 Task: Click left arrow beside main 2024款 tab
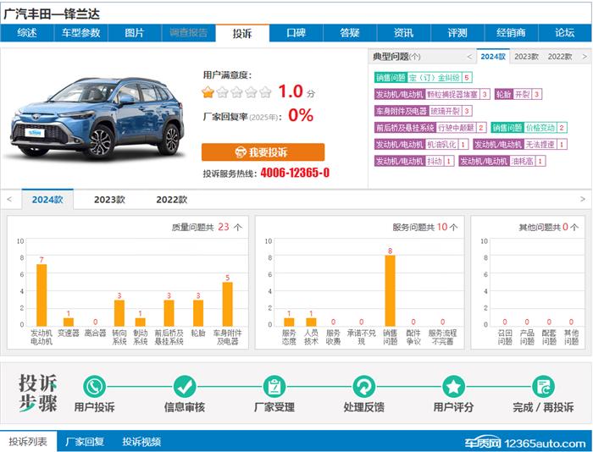click(x=9, y=199)
